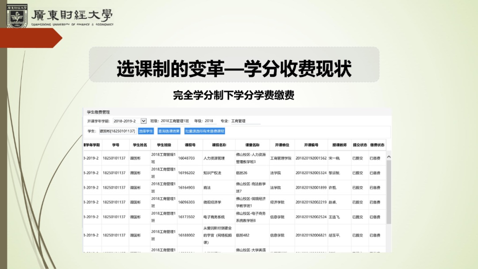The width and height of the screenshot is (478, 269).
Task: Click the 批量退选所有未缴费课程 button
Action: click(204, 131)
